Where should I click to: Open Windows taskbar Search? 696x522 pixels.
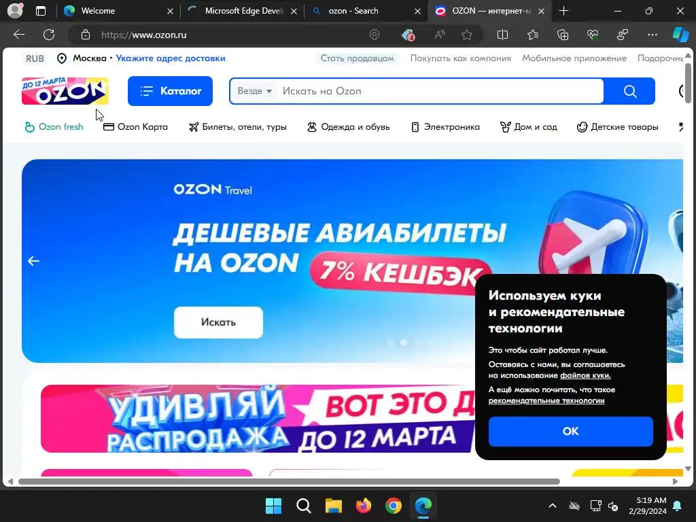(x=304, y=506)
